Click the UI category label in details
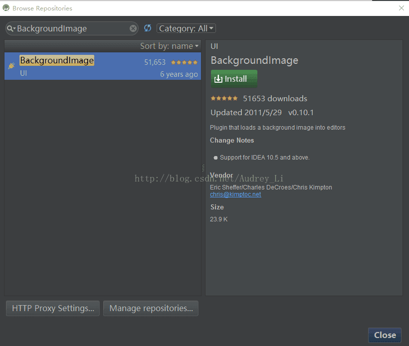Viewport: 409px width, 346px height. click(214, 46)
